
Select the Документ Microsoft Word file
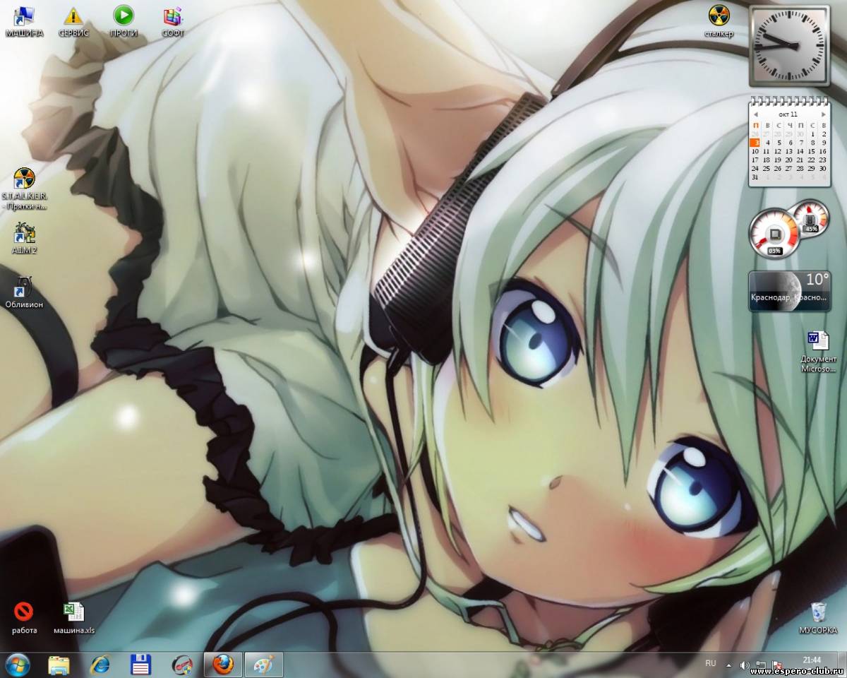(818, 351)
